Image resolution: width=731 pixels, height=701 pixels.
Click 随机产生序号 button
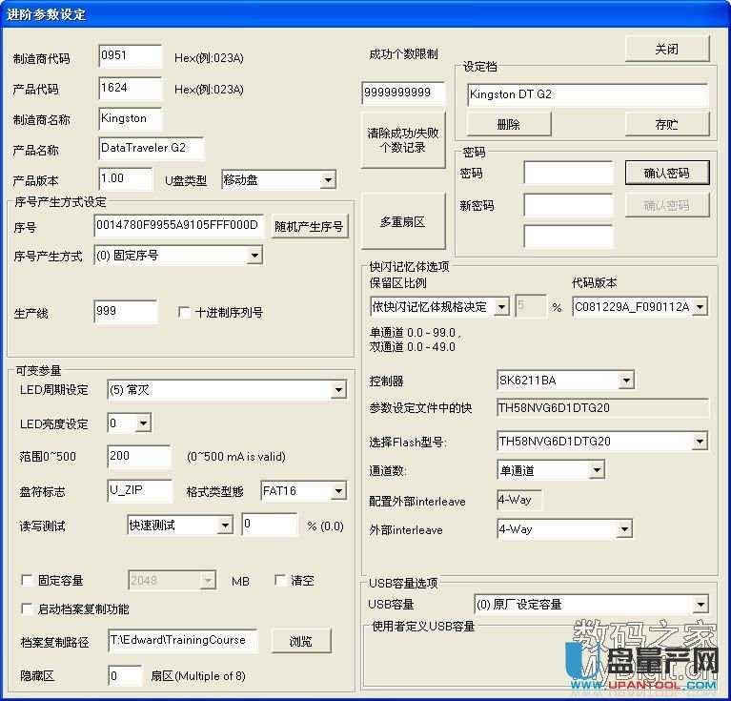click(310, 226)
